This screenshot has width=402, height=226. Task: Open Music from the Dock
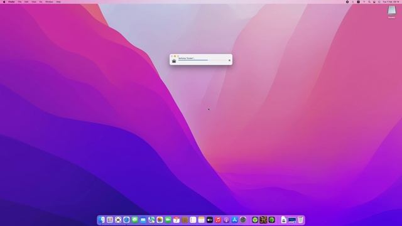(218, 220)
